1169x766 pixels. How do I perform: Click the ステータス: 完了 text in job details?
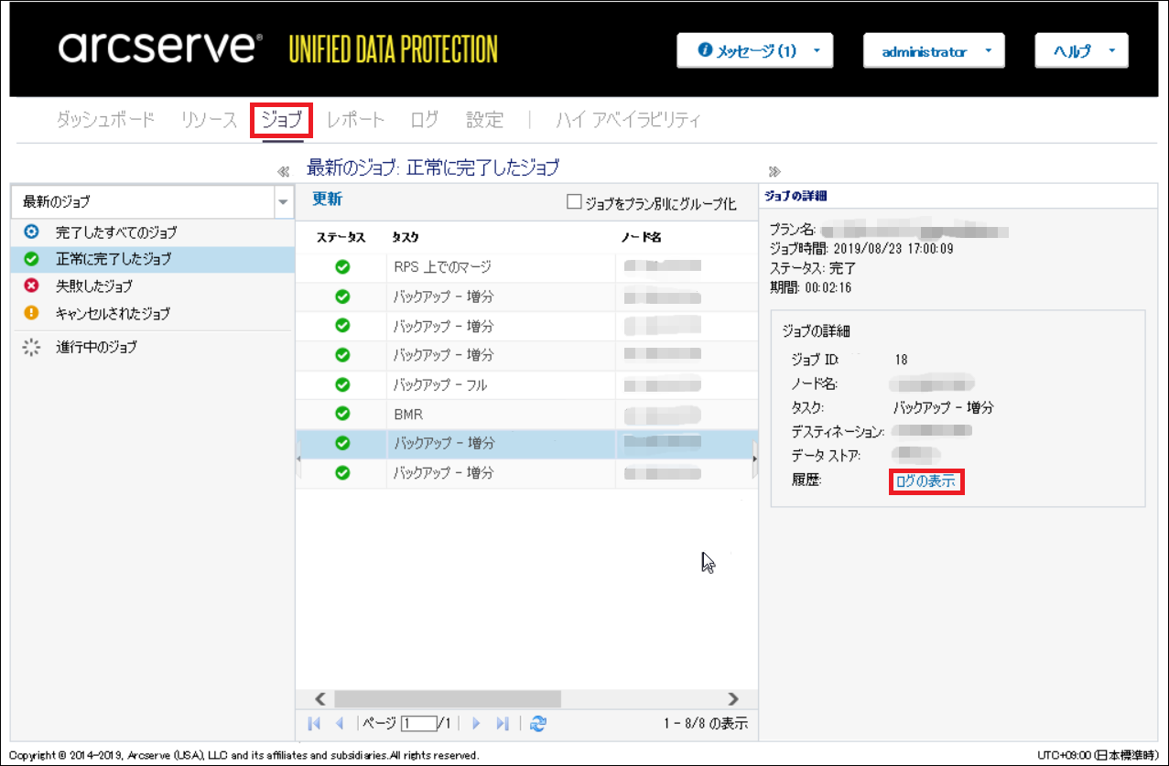click(x=812, y=267)
